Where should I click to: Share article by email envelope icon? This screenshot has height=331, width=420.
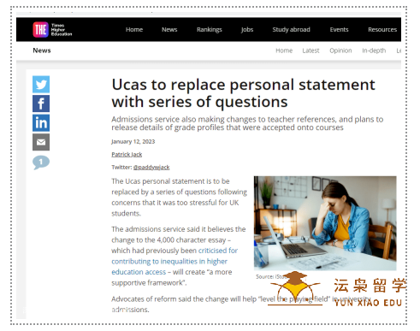pos(41,142)
